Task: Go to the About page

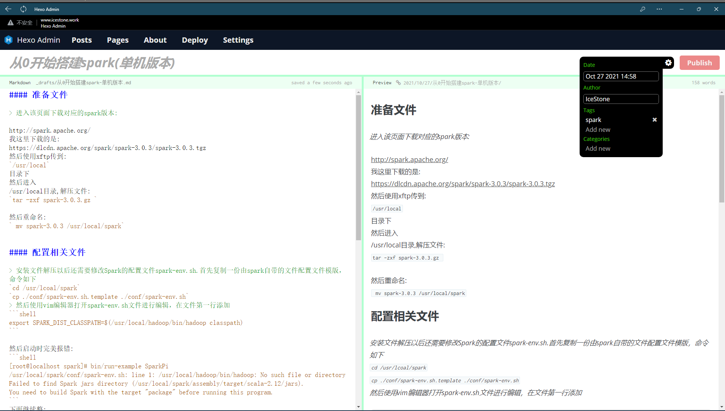Action: [x=155, y=40]
